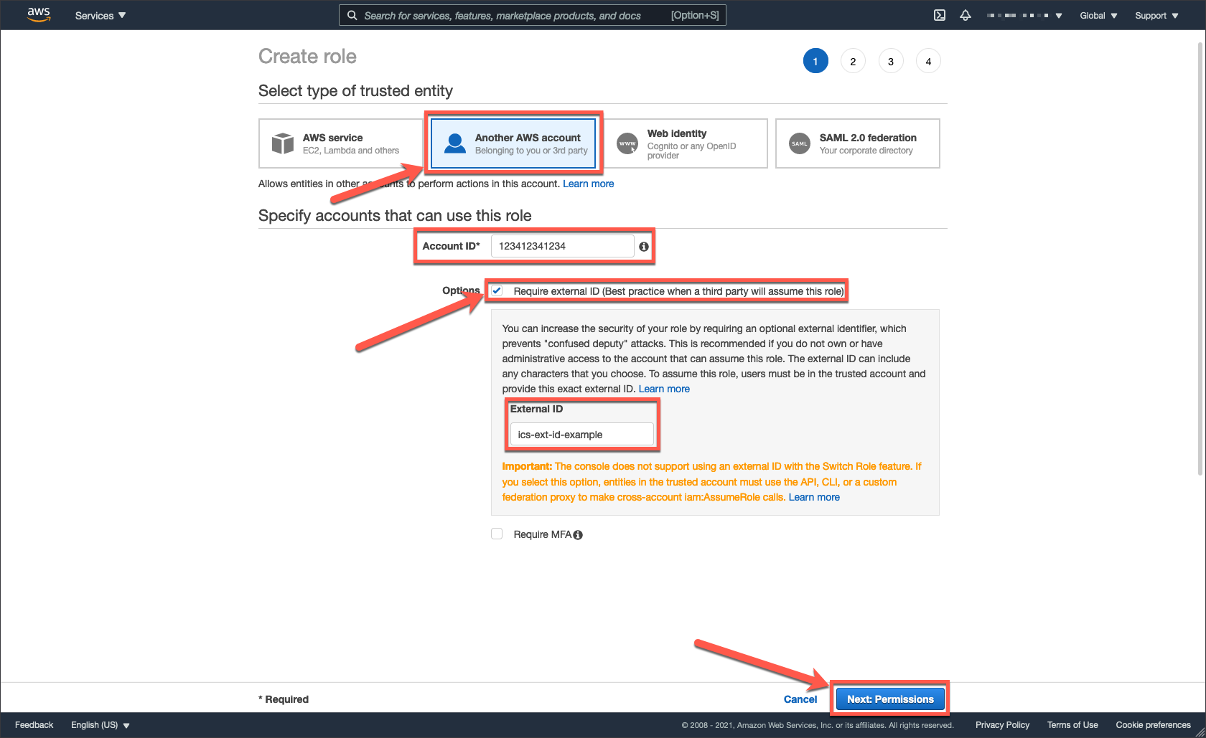The width and height of the screenshot is (1206, 738).
Task: Open the AWS home logo
Action: tap(39, 15)
